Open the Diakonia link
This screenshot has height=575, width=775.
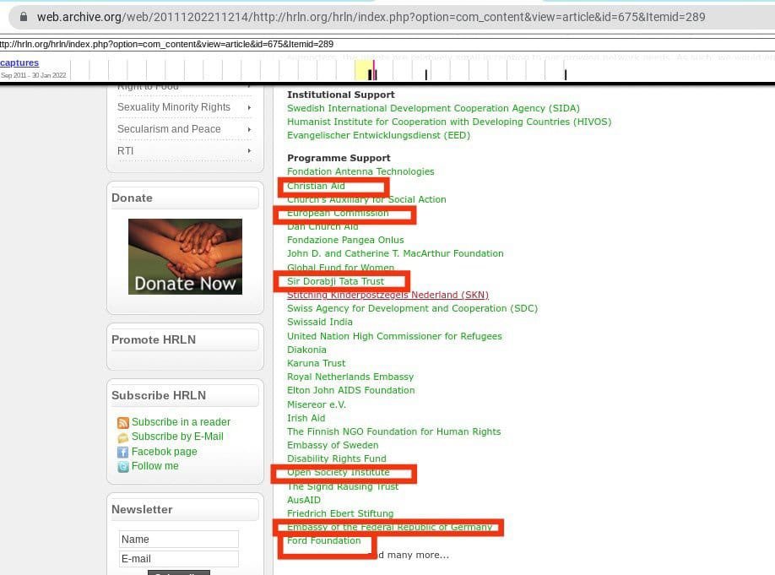(306, 350)
